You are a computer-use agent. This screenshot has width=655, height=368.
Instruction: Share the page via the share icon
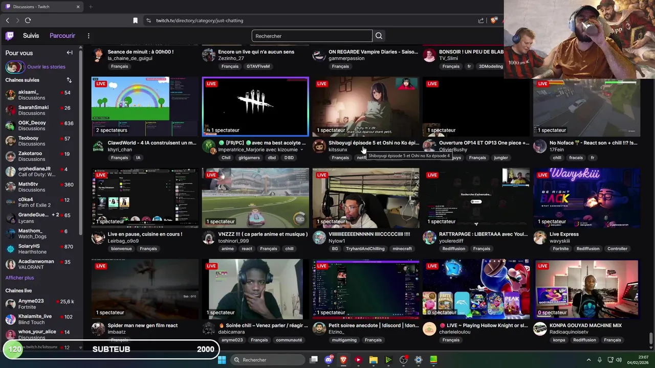tap(481, 20)
